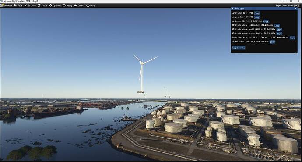Copy the Orientation values
This screenshot has width=302, height=162.
tap(272, 42)
